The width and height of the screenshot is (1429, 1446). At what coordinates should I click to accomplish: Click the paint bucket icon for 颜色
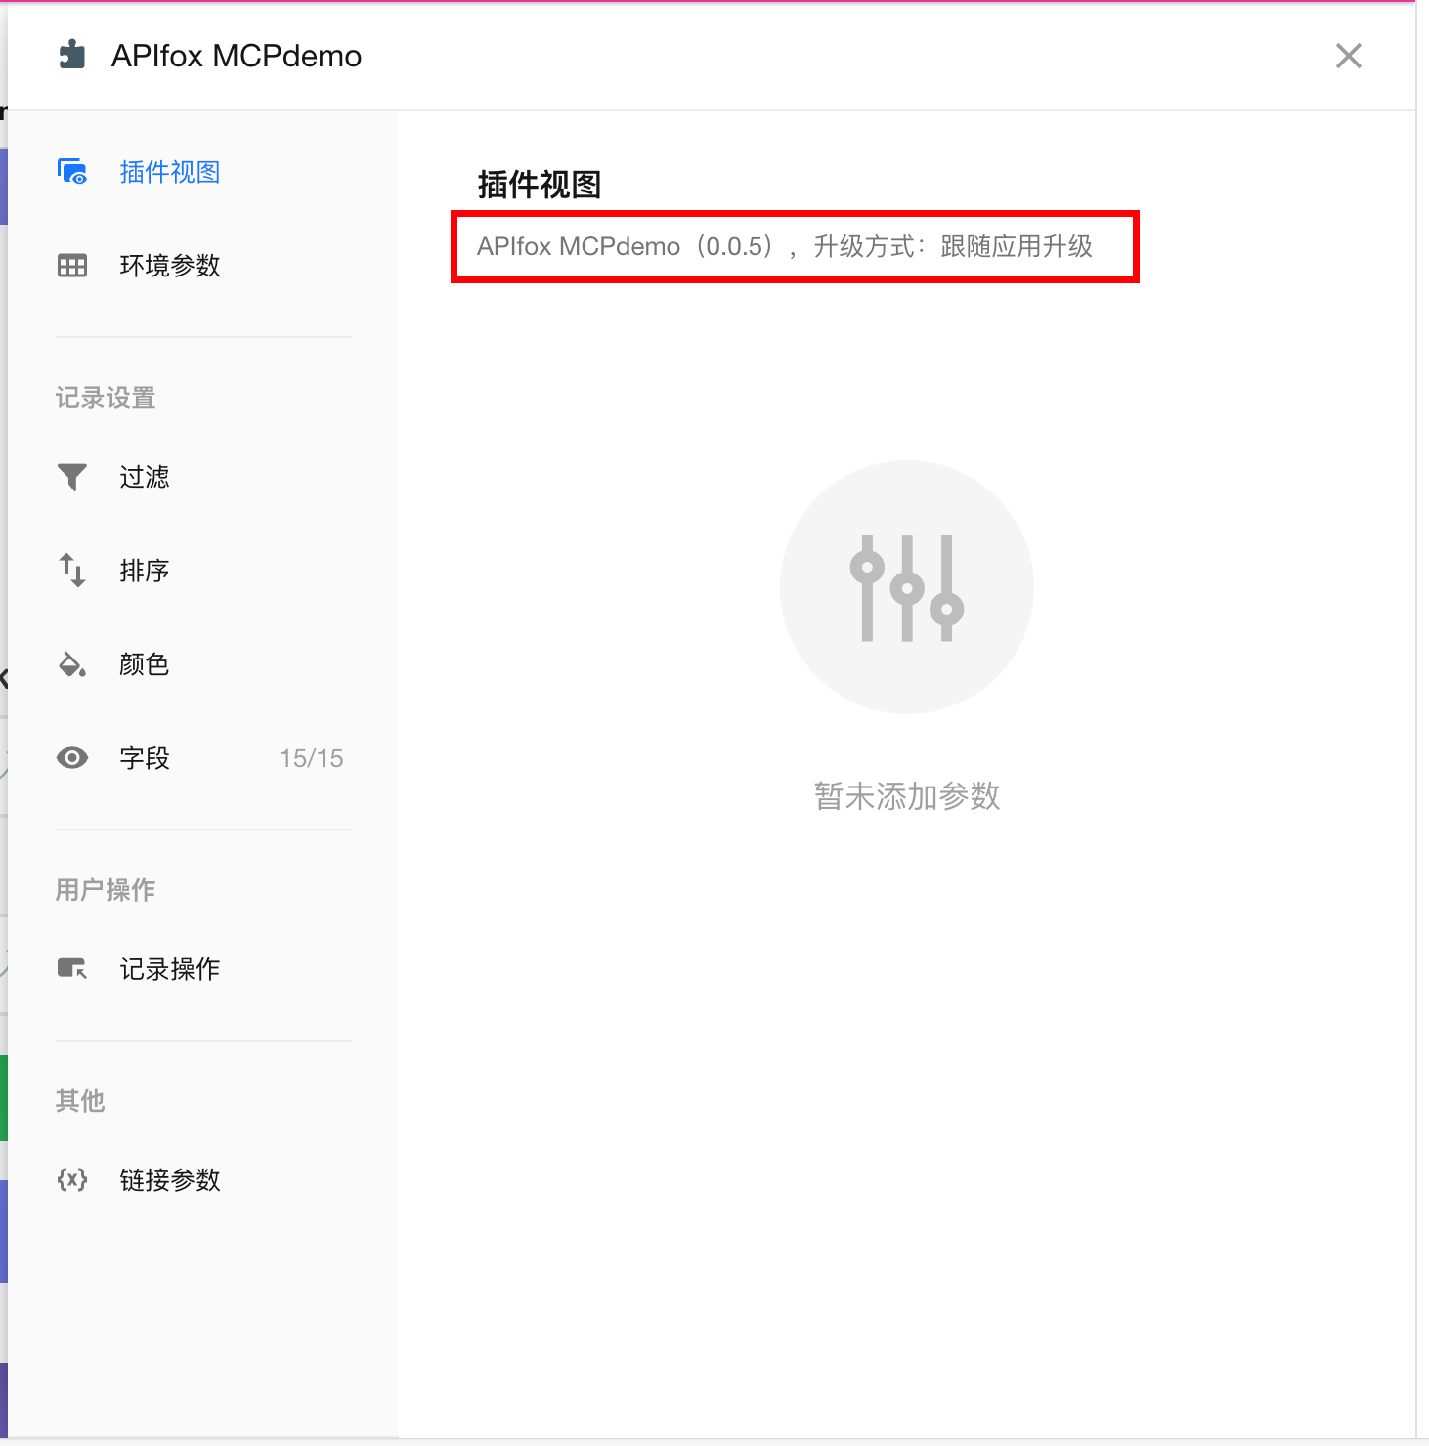point(72,664)
